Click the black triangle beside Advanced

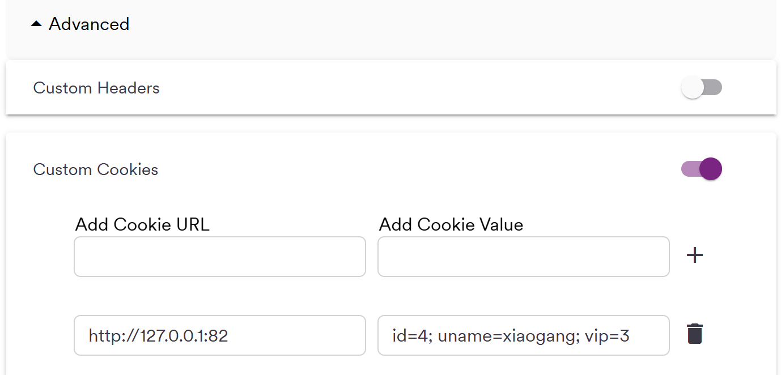point(37,24)
